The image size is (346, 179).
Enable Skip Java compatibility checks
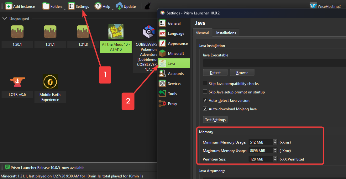click(205, 83)
